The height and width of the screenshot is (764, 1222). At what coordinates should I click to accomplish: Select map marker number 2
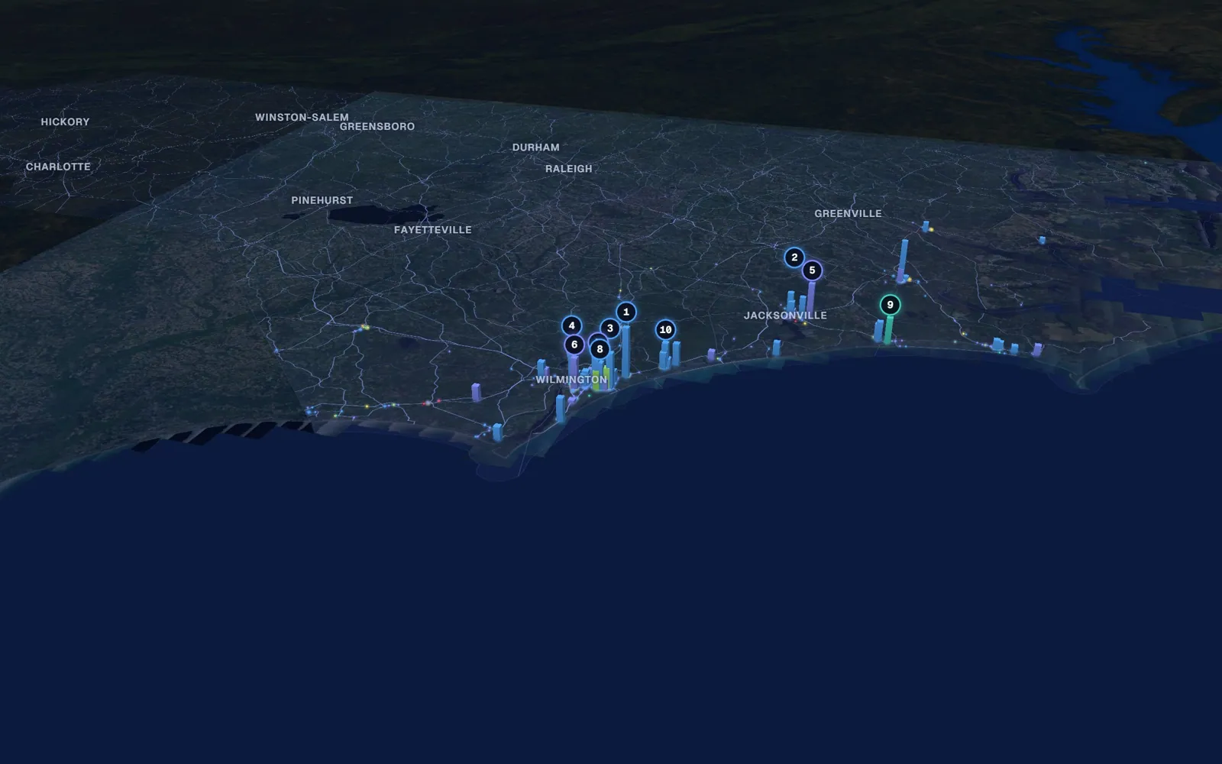pos(794,257)
